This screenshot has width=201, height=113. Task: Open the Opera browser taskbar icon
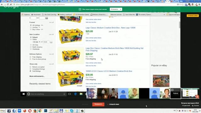click(30, 111)
